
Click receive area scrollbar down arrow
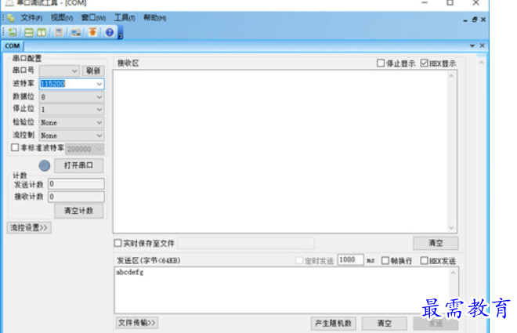point(451,228)
